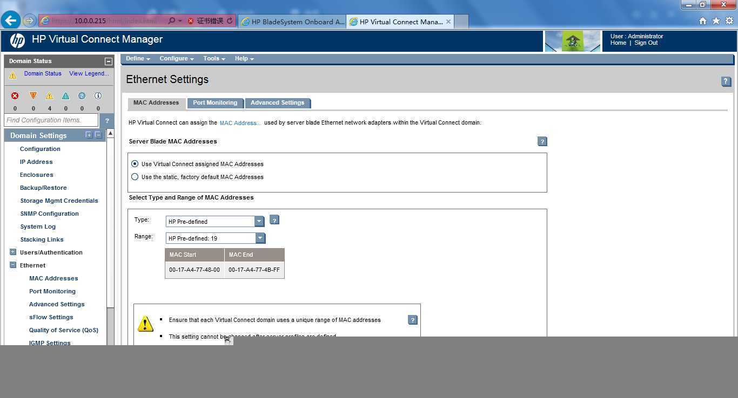The height and width of the screenshot is (398, 738).
Task: Switch to the Advanced Settings tab
Action: click(277, 103)
